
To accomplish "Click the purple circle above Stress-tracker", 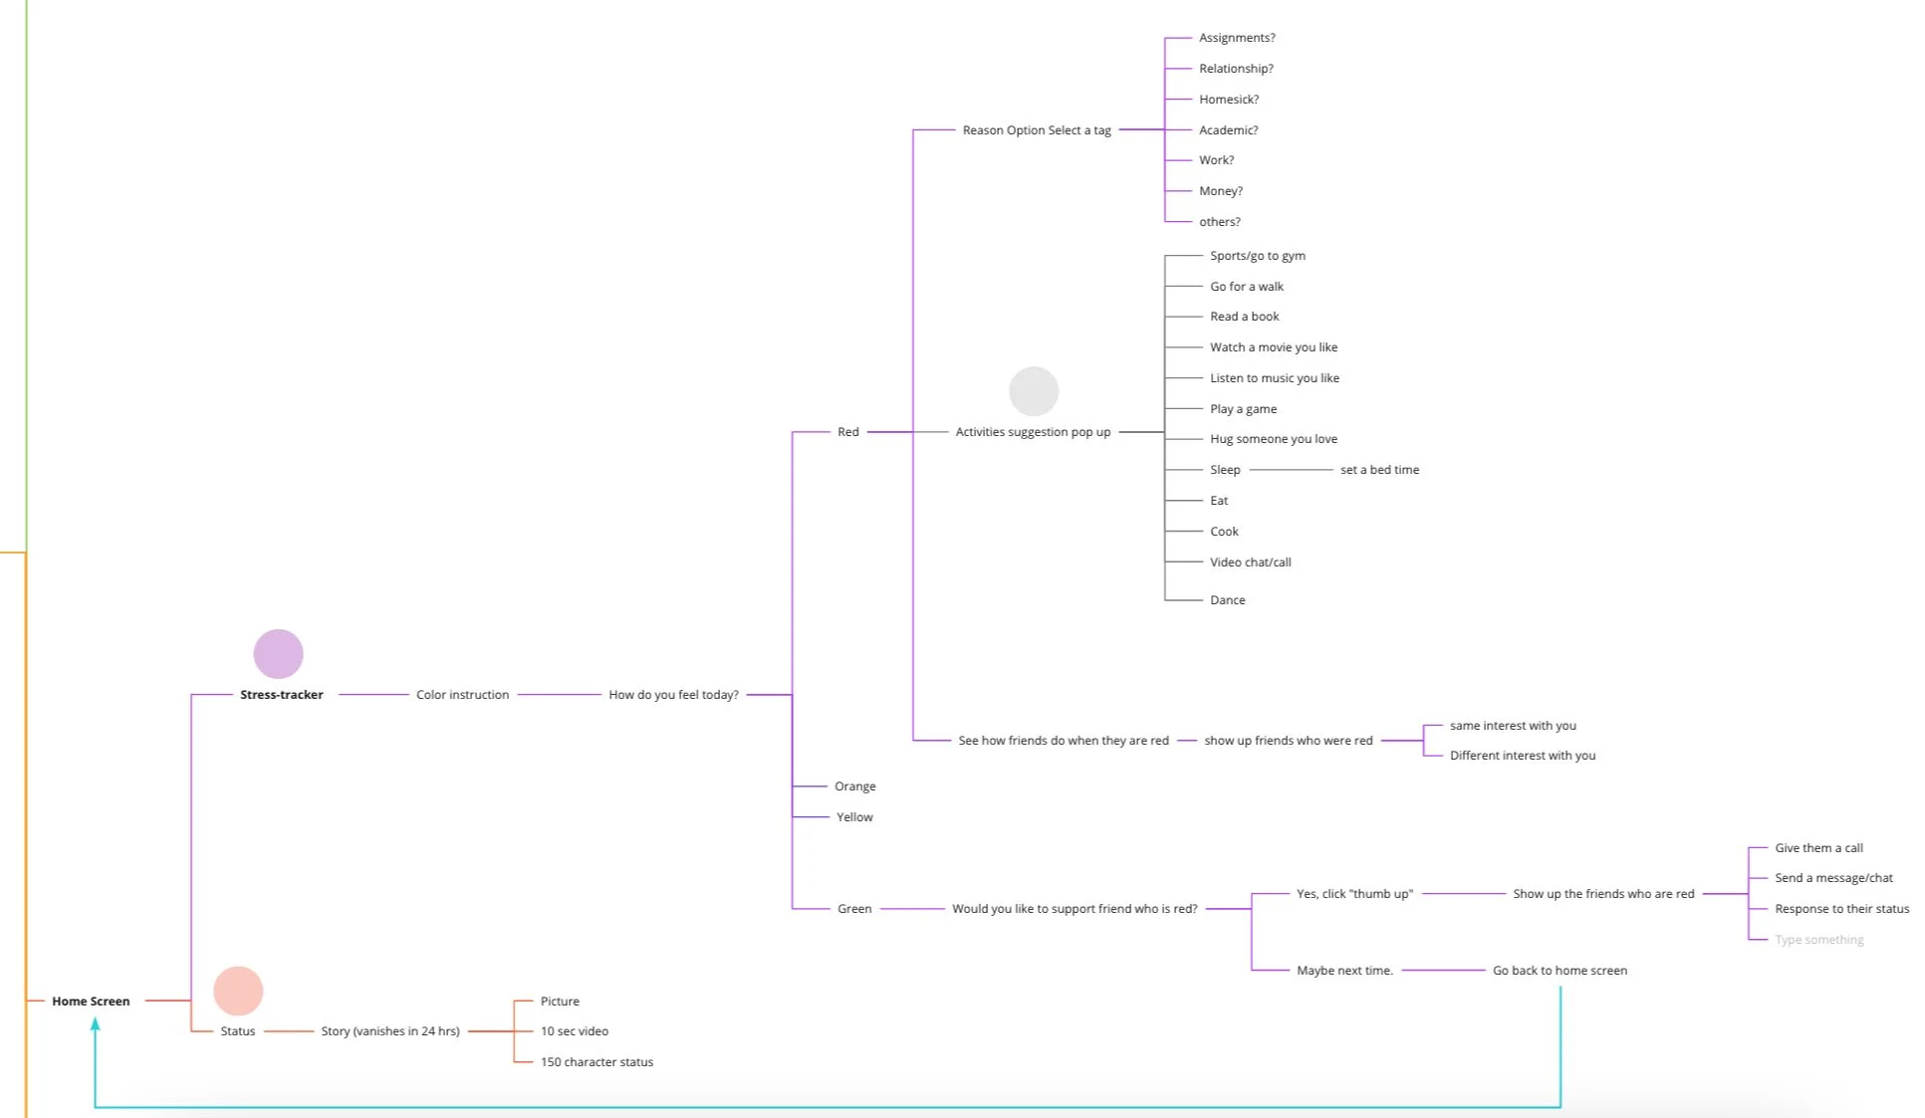I will (278, 654).
